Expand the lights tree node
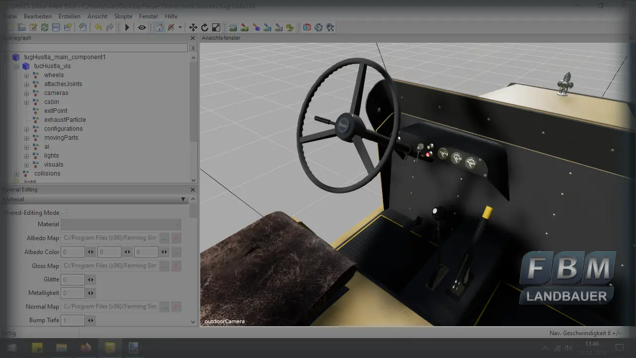636x358 pixels. click(27, 156)
